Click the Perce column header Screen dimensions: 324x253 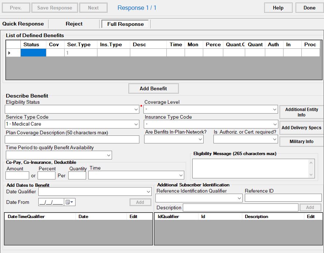213,44
